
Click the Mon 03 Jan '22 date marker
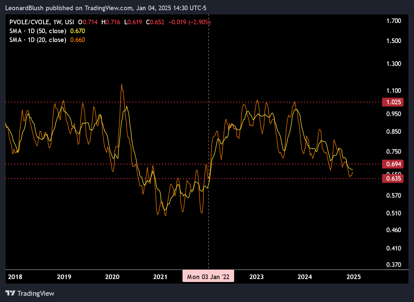[x=208, y=277]
